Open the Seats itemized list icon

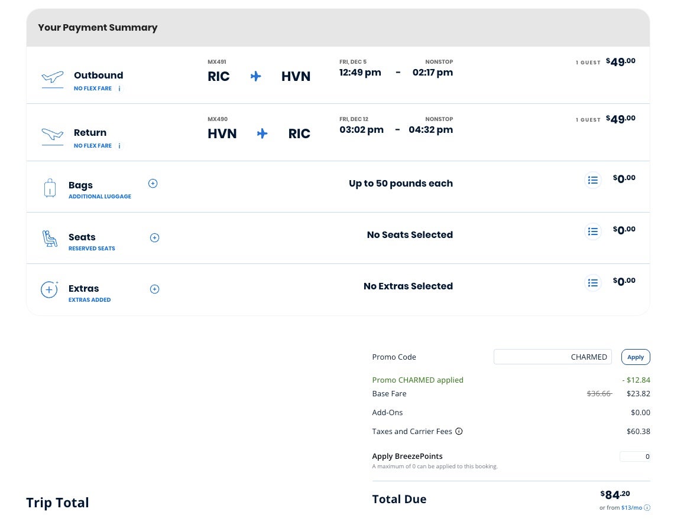click(593, 231)
